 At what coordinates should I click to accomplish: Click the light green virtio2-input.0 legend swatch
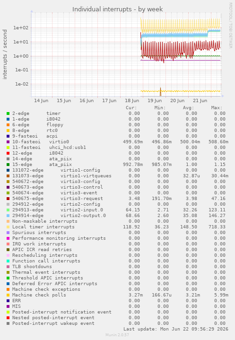pos(8,210)
